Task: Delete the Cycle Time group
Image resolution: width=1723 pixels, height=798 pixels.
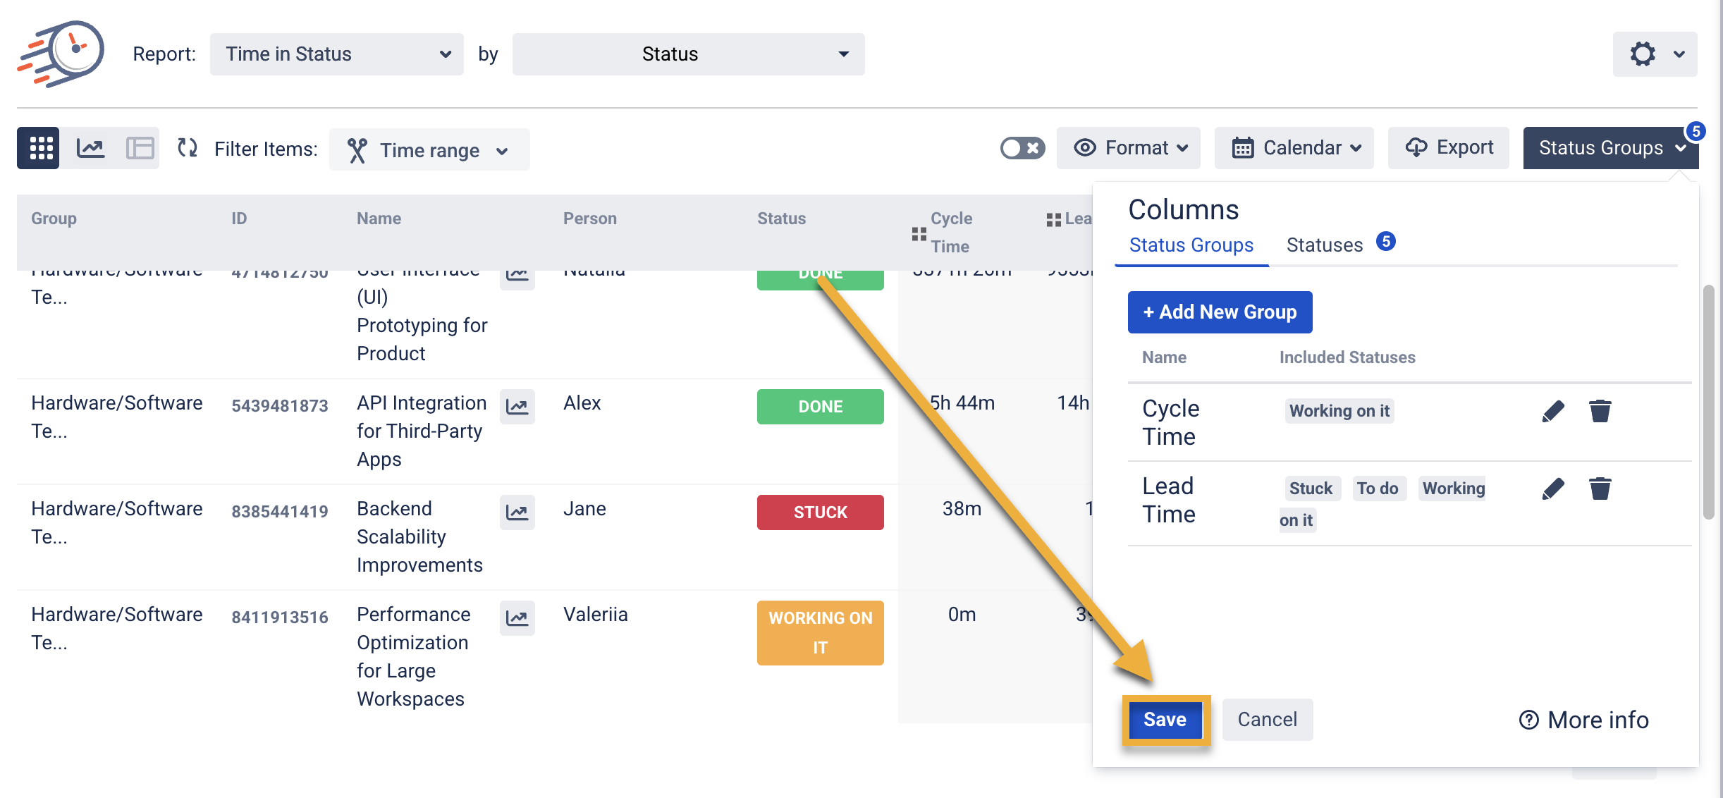Action: [1600, 411]
